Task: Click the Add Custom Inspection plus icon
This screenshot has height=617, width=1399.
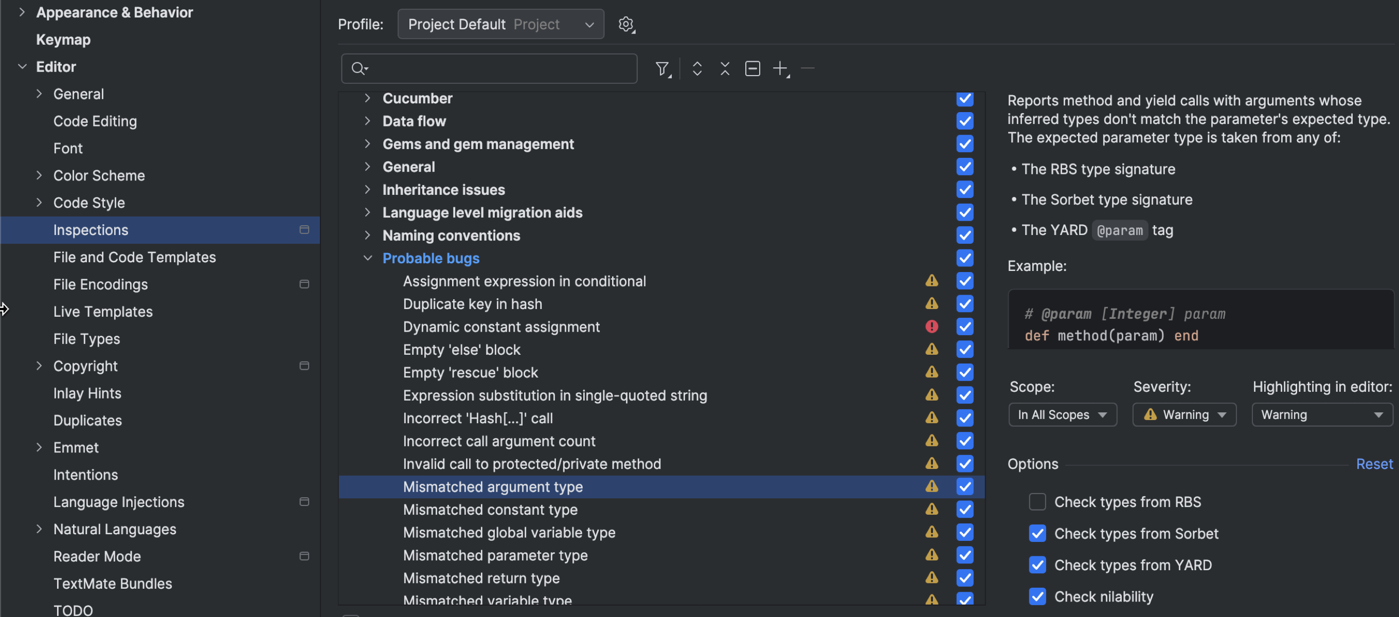Action: (780, 68)
